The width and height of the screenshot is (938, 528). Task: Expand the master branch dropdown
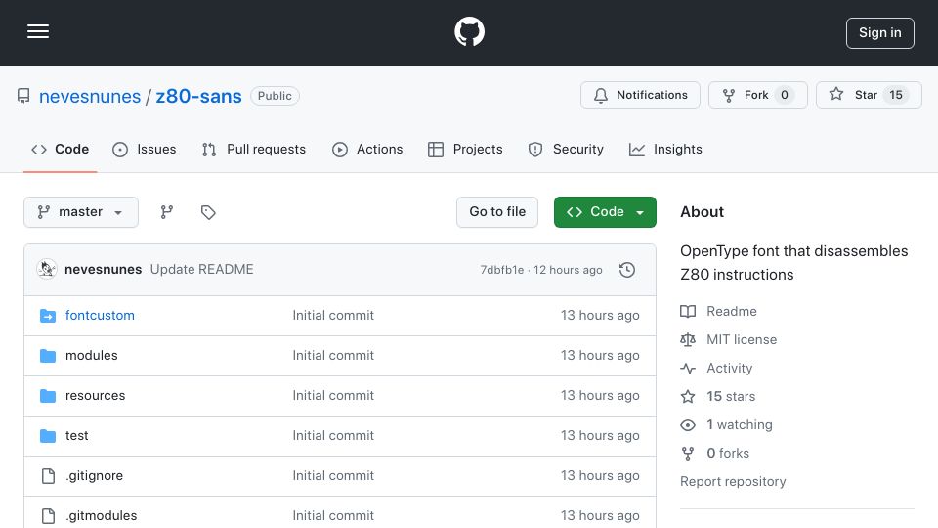coord(81,212)
